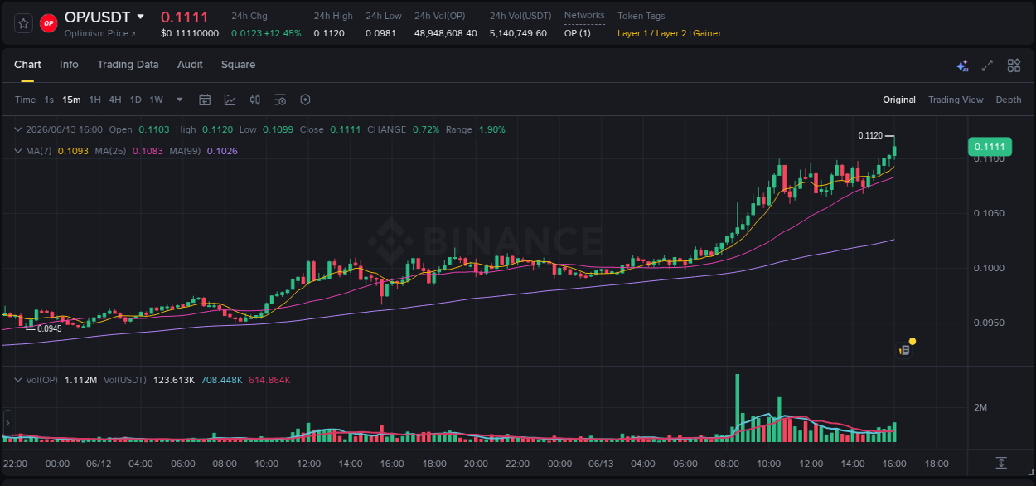Toggle the auto-fit price scale icon
1036x486 pixels.
tap(1001, 462)
